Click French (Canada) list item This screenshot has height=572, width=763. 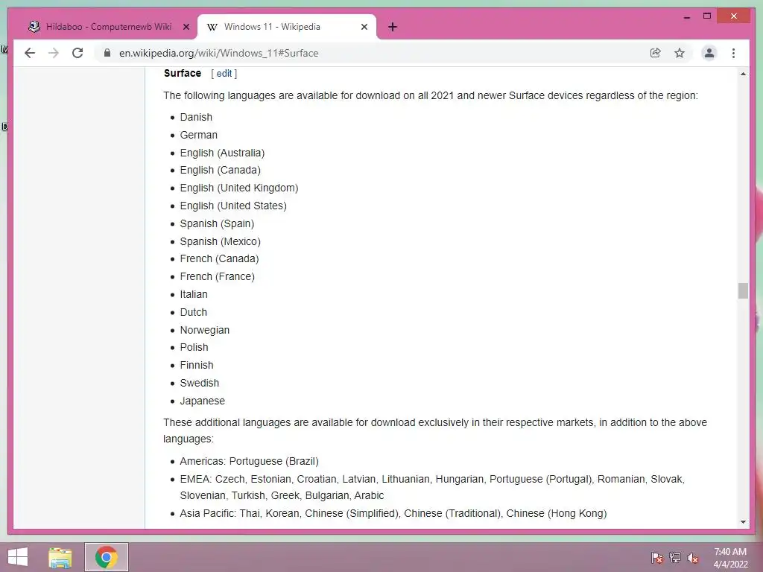tap(220, 258)
